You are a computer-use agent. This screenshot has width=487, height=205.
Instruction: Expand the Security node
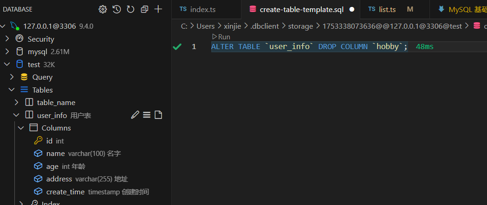pos(7,39)
